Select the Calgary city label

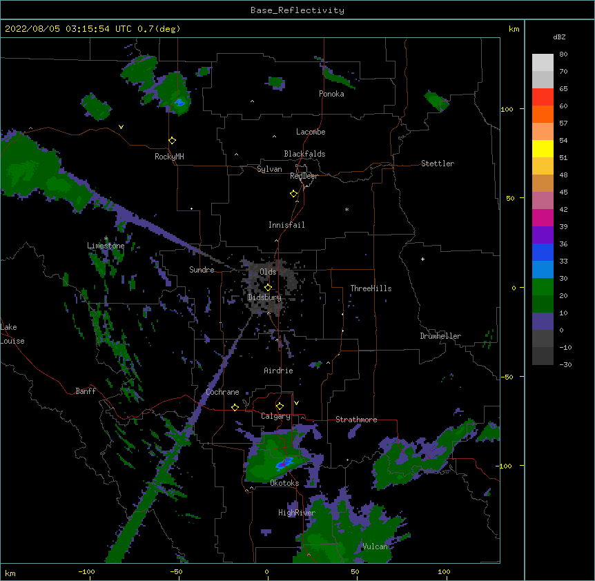pyautogui.click(x=275, y=416)
